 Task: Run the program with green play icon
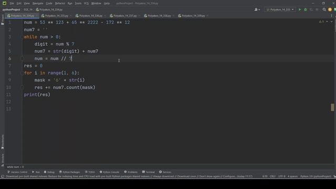click(x=300, y=9)
